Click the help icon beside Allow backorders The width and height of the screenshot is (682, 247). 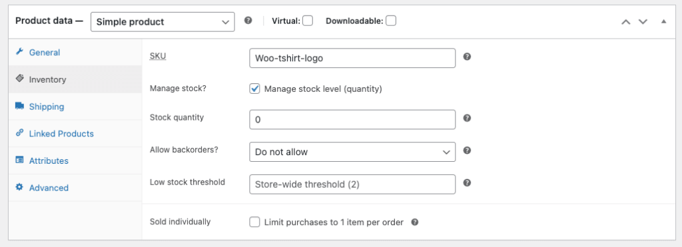click(x=467, y=150)
